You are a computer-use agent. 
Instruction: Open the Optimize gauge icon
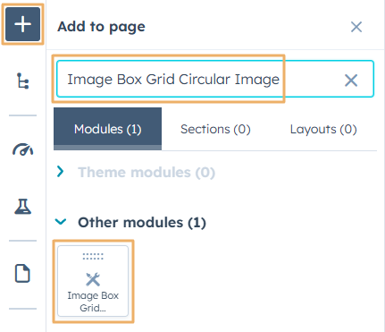[x=22, y=149]
